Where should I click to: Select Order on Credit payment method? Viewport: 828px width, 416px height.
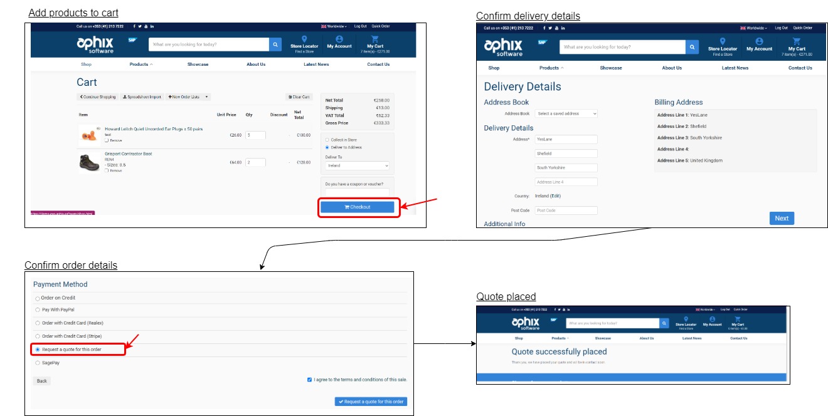click(37, 298)
